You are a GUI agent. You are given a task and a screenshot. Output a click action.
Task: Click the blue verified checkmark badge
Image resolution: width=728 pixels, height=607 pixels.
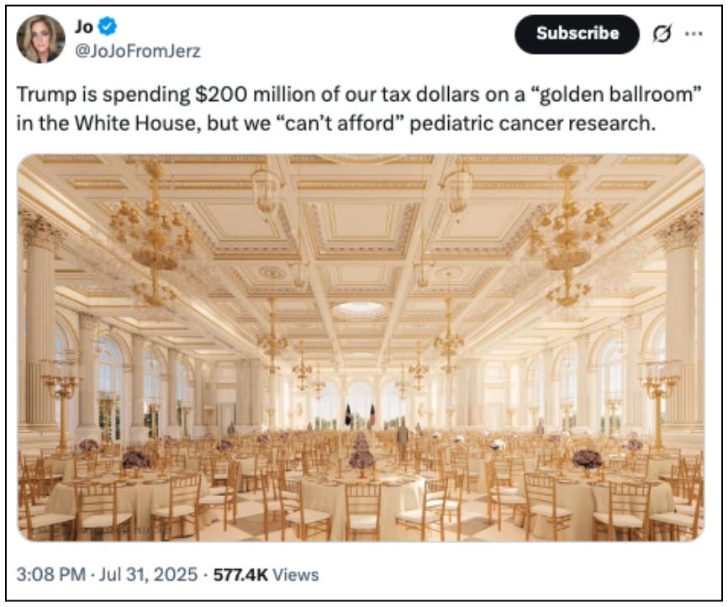click(x=108, y=27)
